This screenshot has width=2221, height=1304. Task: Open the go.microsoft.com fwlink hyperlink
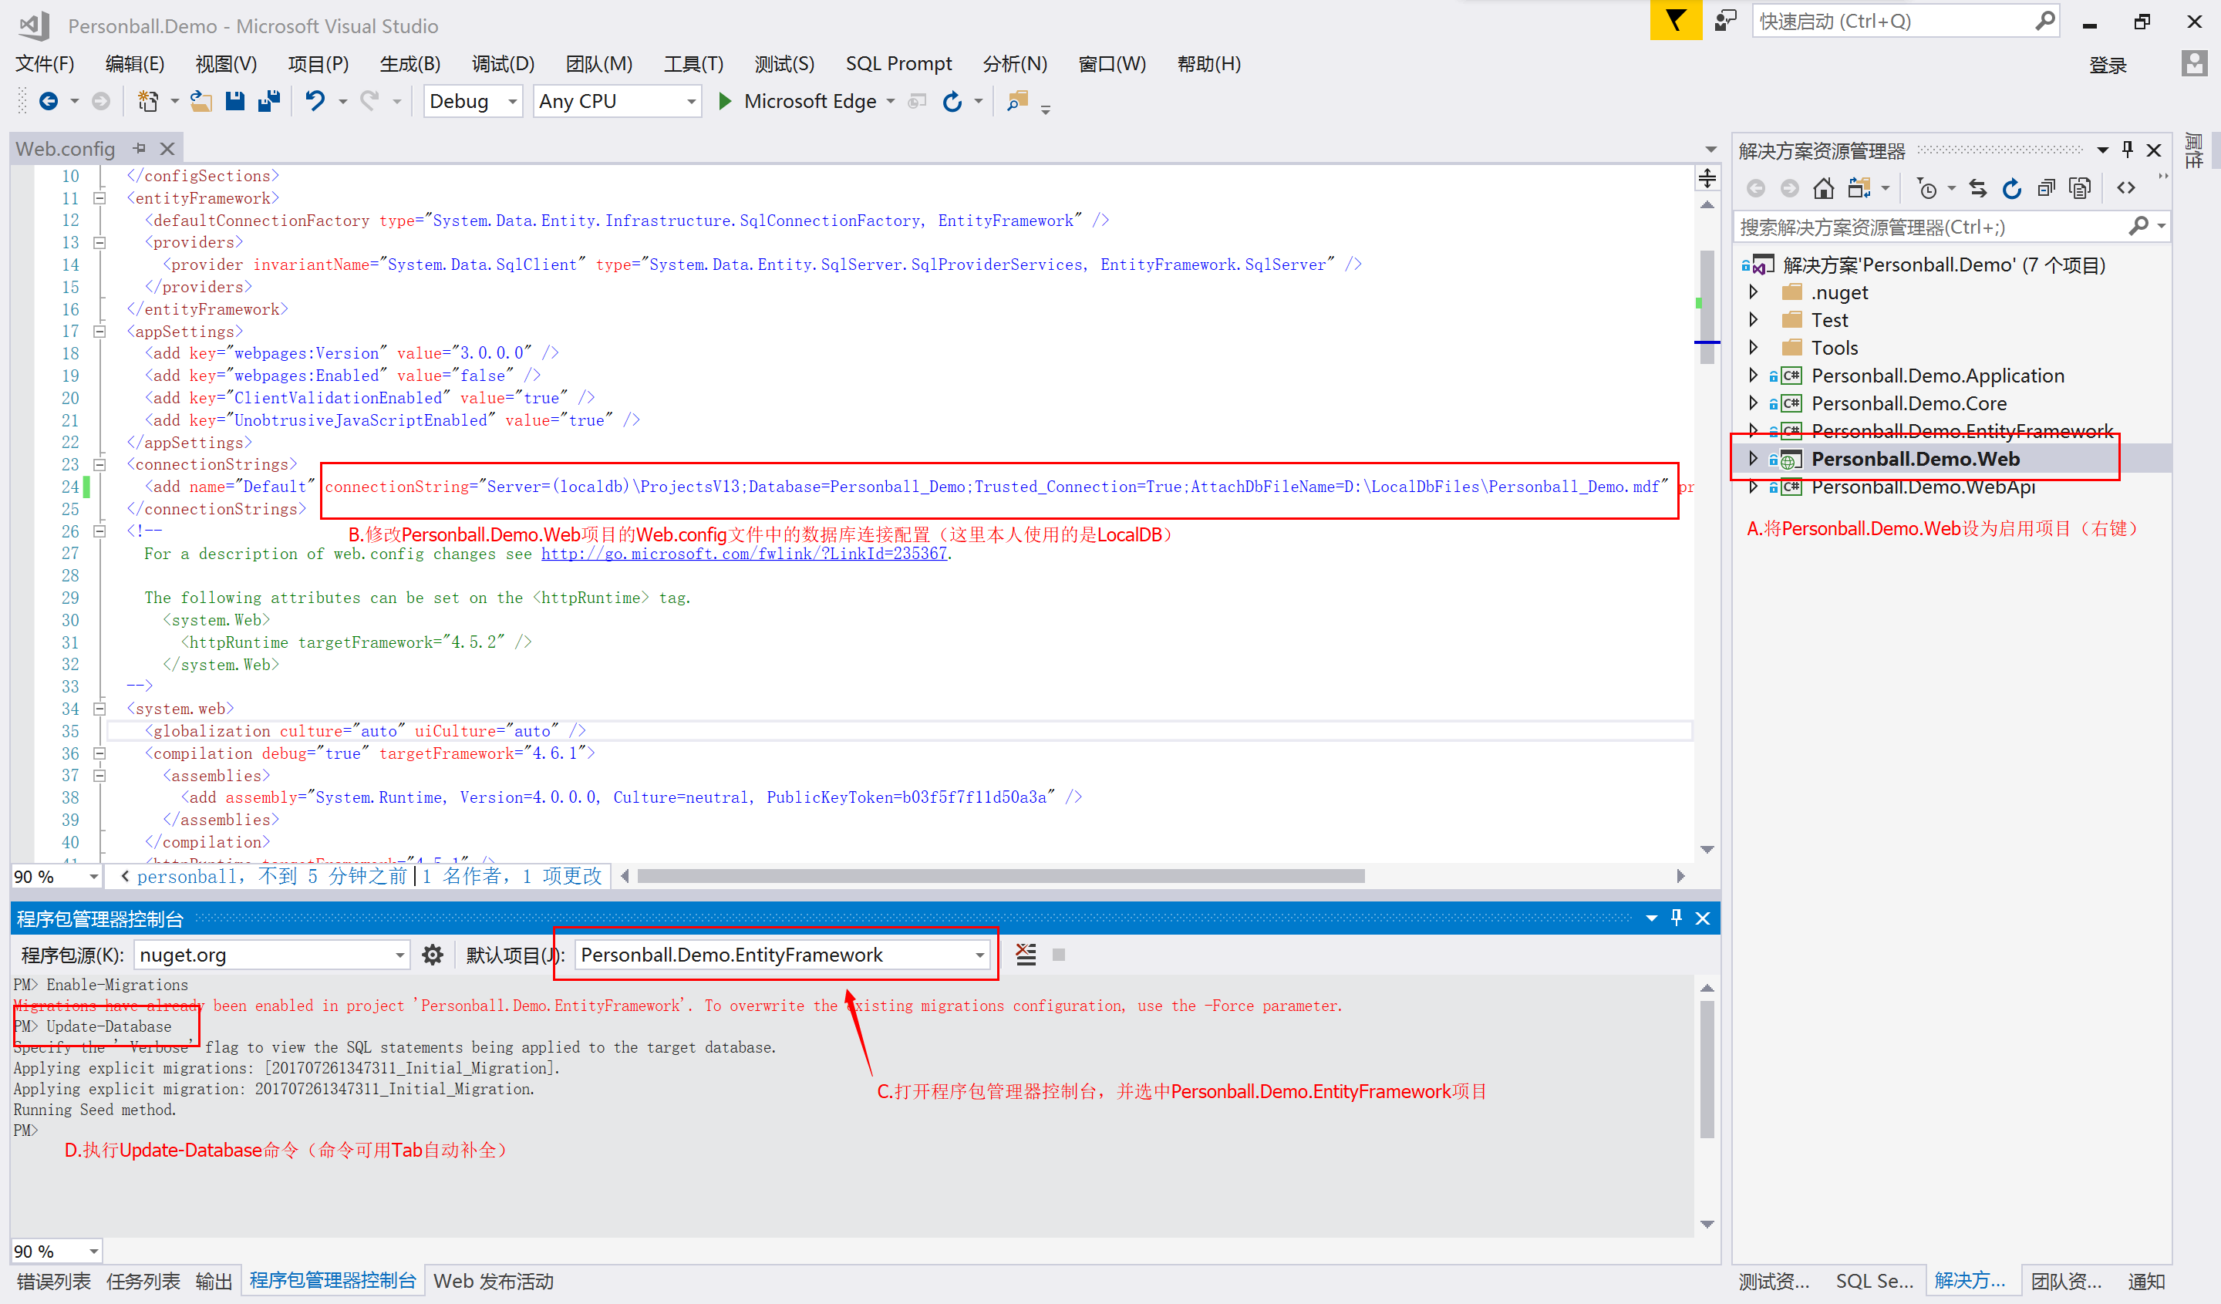click(744, 554)
